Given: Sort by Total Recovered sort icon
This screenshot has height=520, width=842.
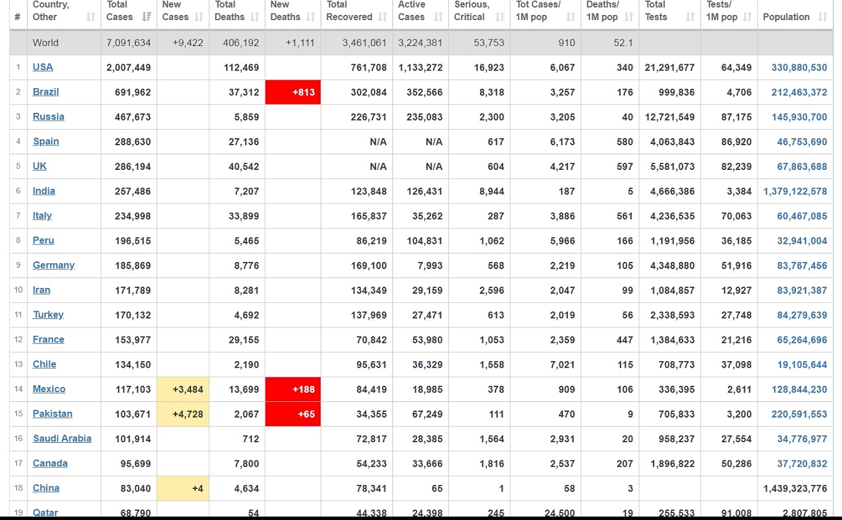Looking at the screenshot, I should [383, 17].
